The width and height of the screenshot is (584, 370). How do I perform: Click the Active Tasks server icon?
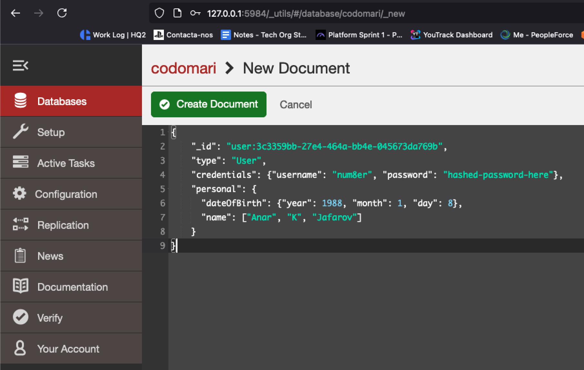click(x=21, y=162)
